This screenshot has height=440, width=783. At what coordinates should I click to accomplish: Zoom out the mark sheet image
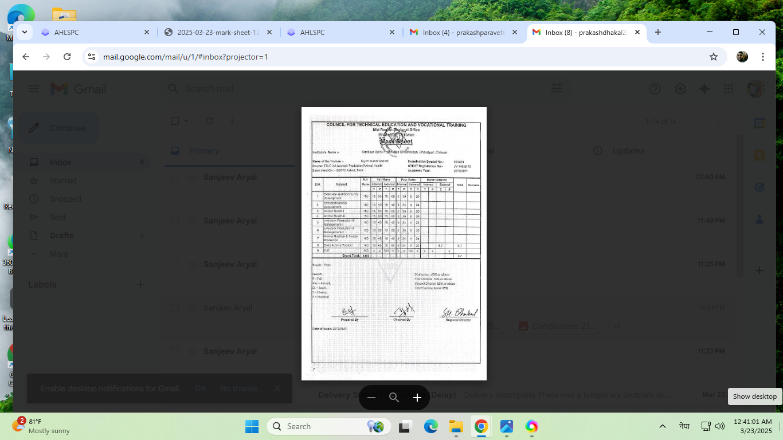click(371, 398)
